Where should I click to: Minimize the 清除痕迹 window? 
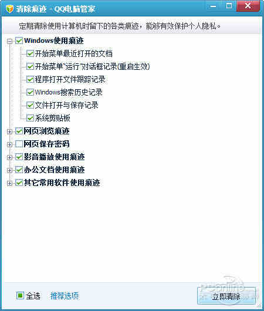click(x=213, y=6)
